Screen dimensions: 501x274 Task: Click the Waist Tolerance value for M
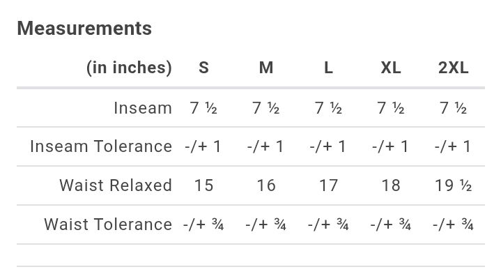(x=266, y=224)
